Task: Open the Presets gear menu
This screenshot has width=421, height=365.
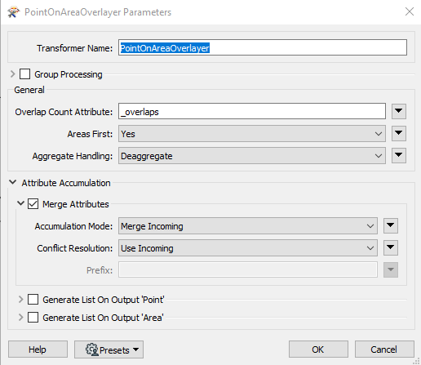Action: (x=109, y=349)
